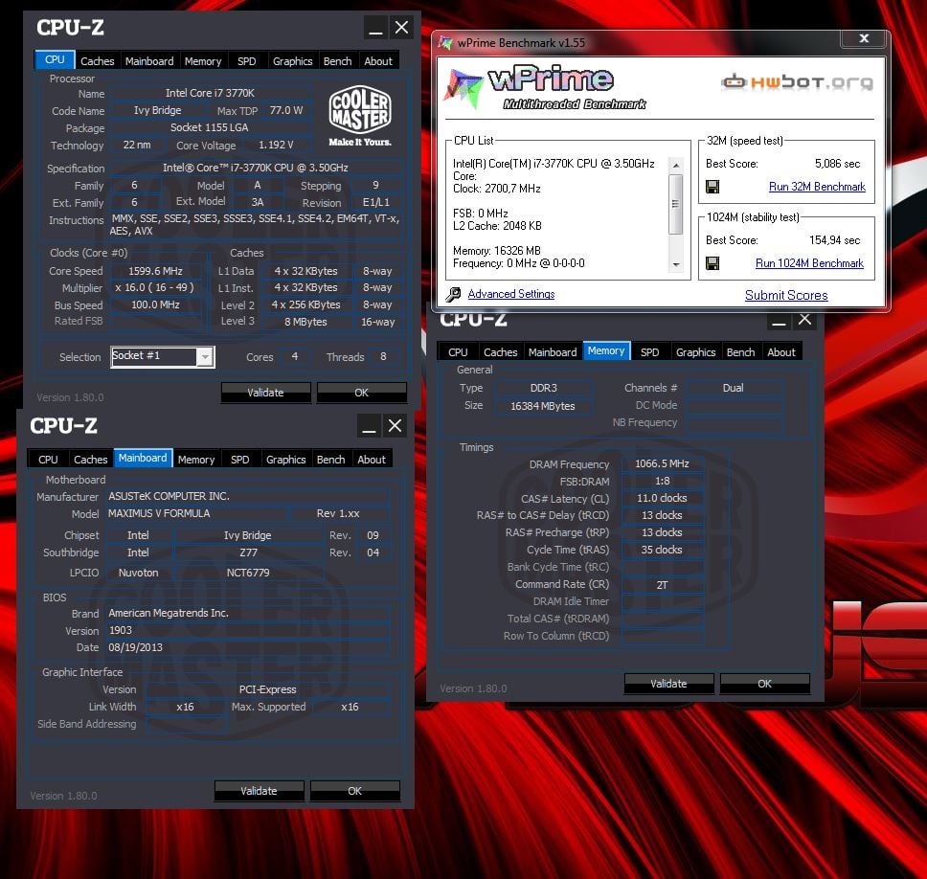927x879 pixels.
Task: Open the About tab in the Mainboard CPU-Z window
Action: click(x=372, y=460)
